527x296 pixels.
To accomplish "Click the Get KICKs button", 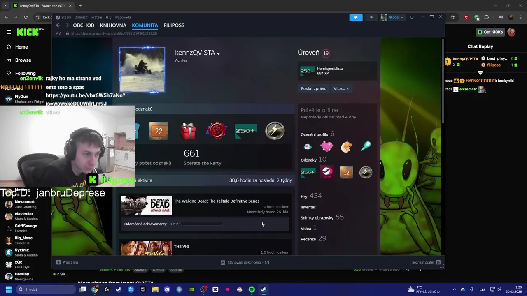I will coord(490,32).
